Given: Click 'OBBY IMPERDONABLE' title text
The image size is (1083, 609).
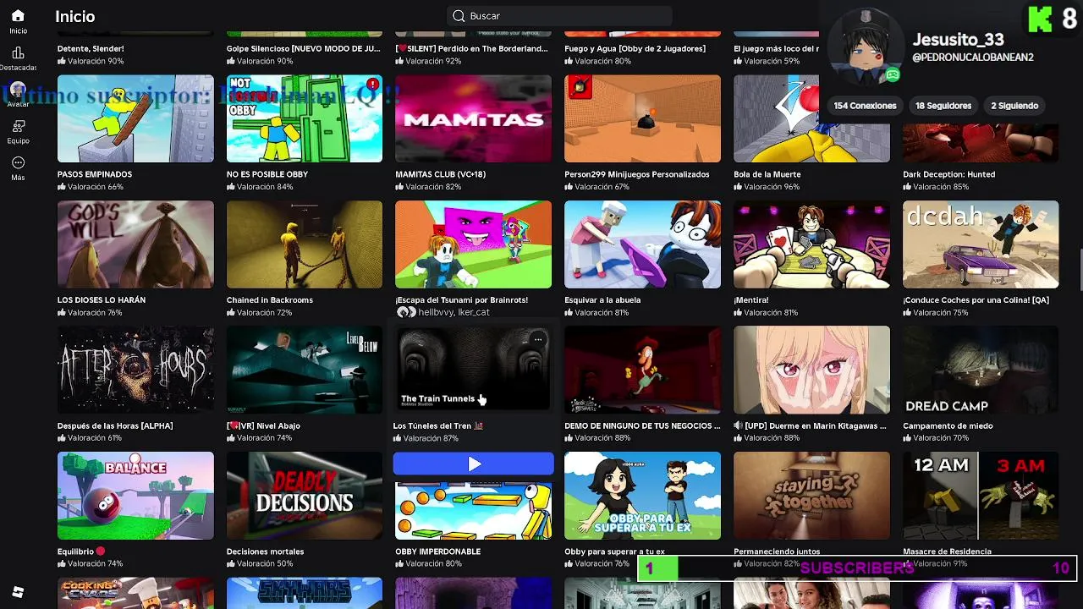Looking at the screenshot, I should pos(437,551).
